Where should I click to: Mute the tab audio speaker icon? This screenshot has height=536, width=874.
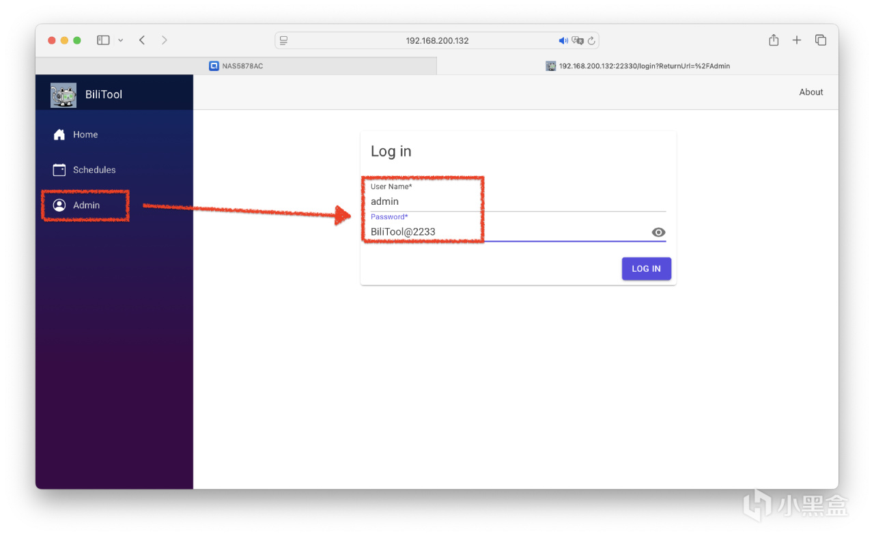pyautogui.click(x=563, y=40)
